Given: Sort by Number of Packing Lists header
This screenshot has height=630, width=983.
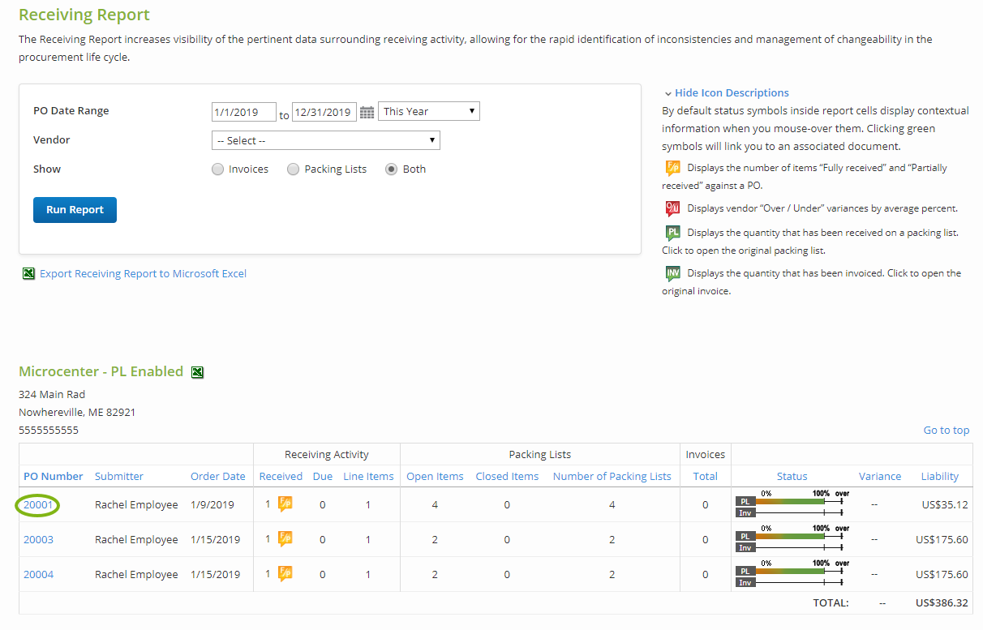Looking at the screenshot, I should click(x=612, y=477).
